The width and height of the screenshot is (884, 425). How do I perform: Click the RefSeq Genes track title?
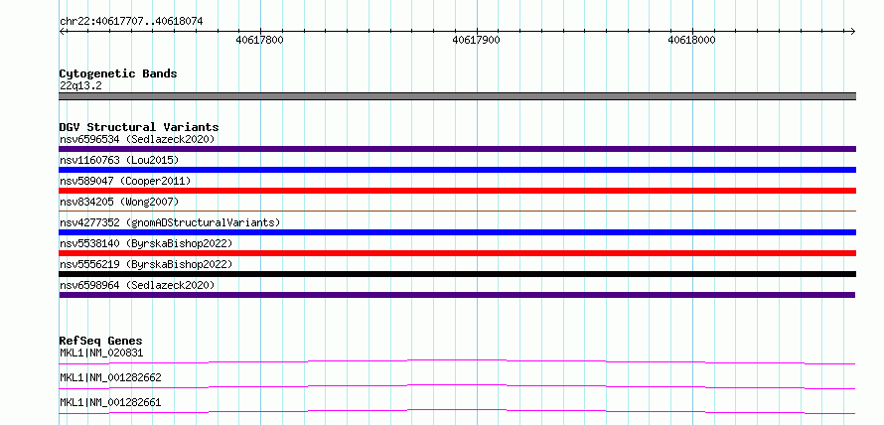point(101,341)
